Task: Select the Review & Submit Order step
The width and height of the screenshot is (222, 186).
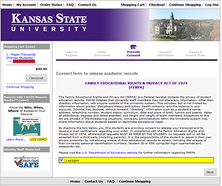Action: pyautogui.click(x=196, y=54)
